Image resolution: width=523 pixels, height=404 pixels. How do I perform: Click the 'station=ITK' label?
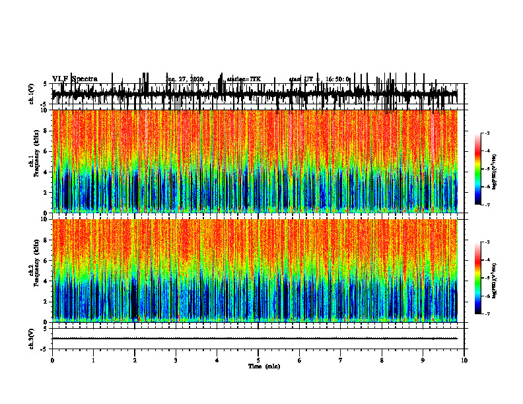pyautogui.click(x=244, y=79)
